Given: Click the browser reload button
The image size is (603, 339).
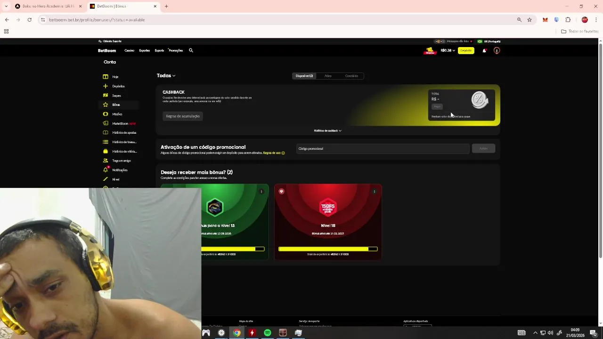Looking at the screenshot, I should click(29, 20).
